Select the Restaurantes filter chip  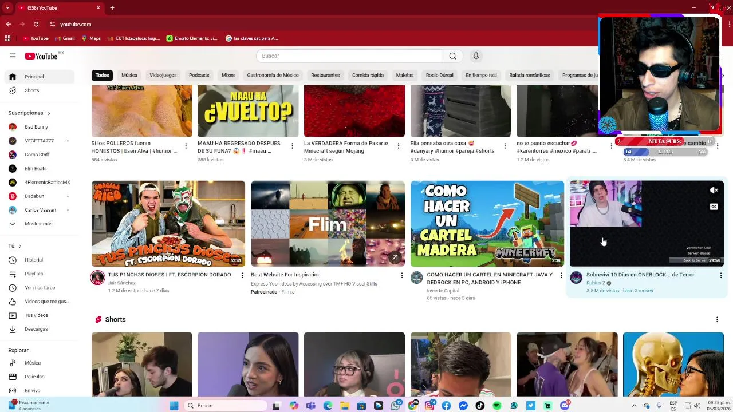point(325,75)
